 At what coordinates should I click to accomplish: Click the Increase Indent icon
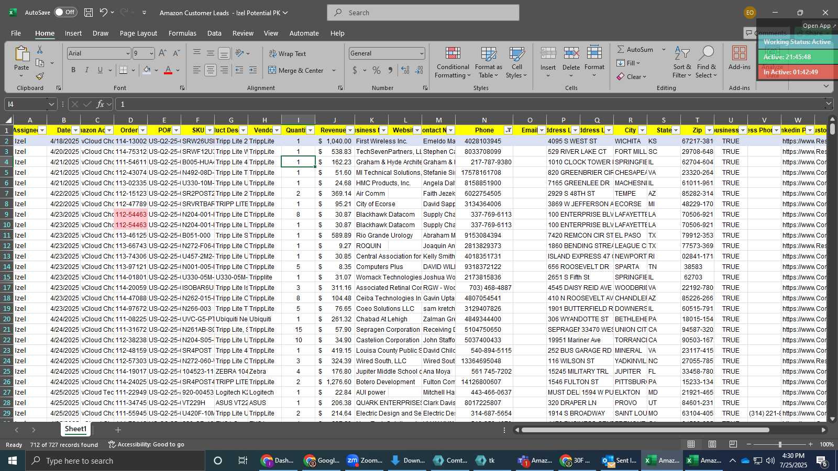(253, 70)
